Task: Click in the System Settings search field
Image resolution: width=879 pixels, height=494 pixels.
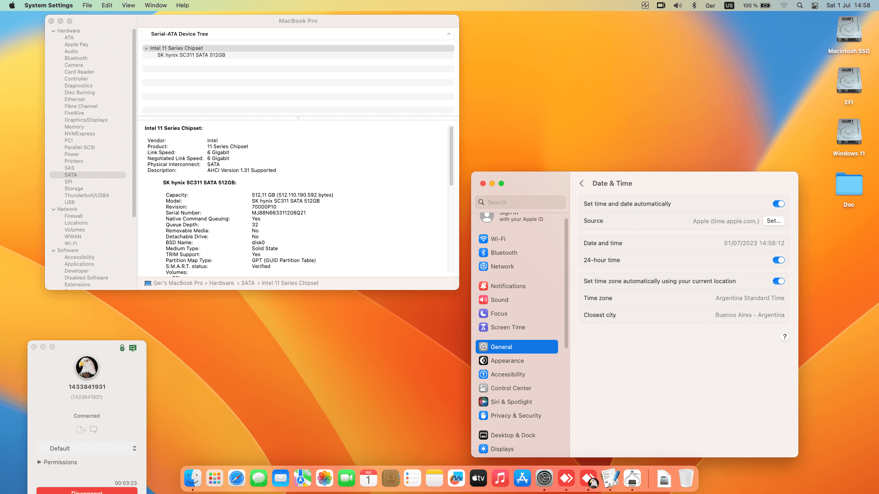Action: (x=520, y=202)
